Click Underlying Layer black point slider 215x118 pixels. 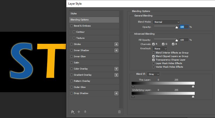[133, 97]
